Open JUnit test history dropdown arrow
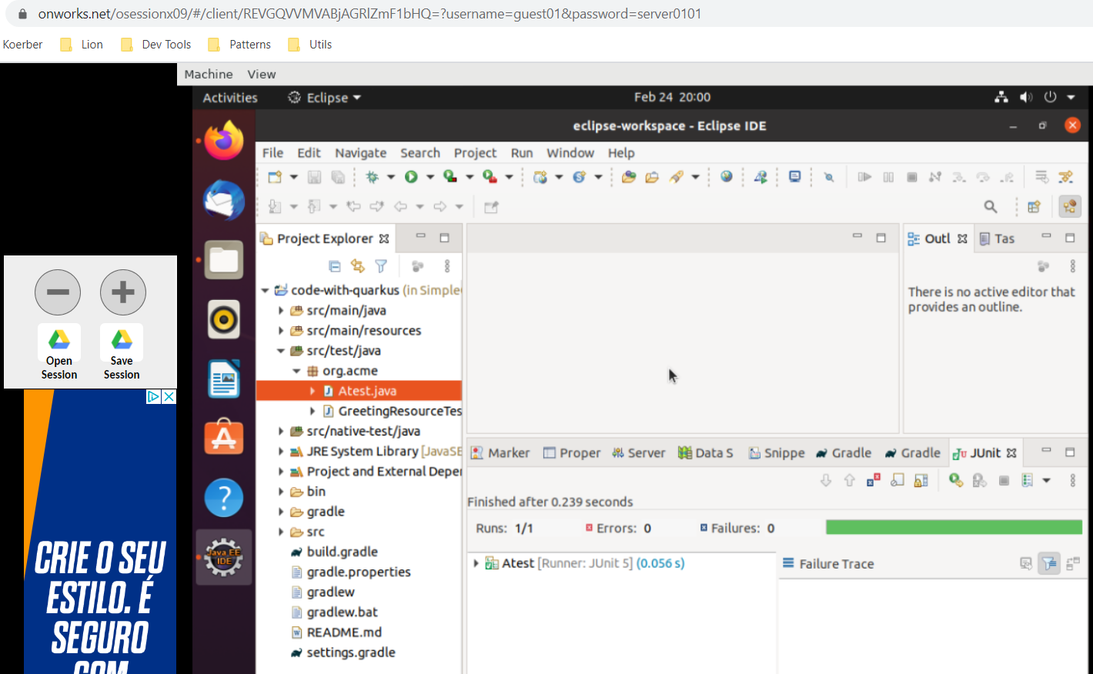This screenshot has height=674, width=1093. click(1047, 480)
